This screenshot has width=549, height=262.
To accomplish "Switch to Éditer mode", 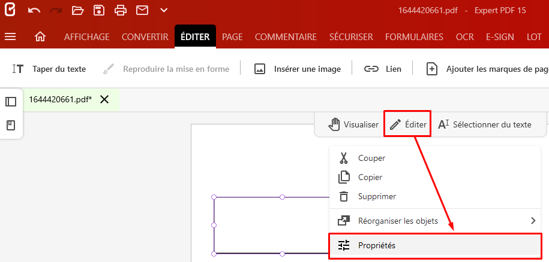I will click(x=407, y=124).
